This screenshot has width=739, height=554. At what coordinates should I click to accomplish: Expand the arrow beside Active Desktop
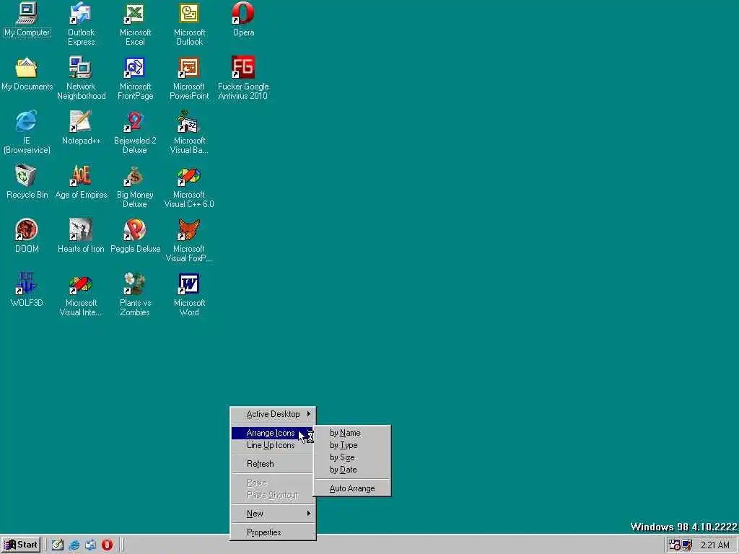(x=309, y=413)
